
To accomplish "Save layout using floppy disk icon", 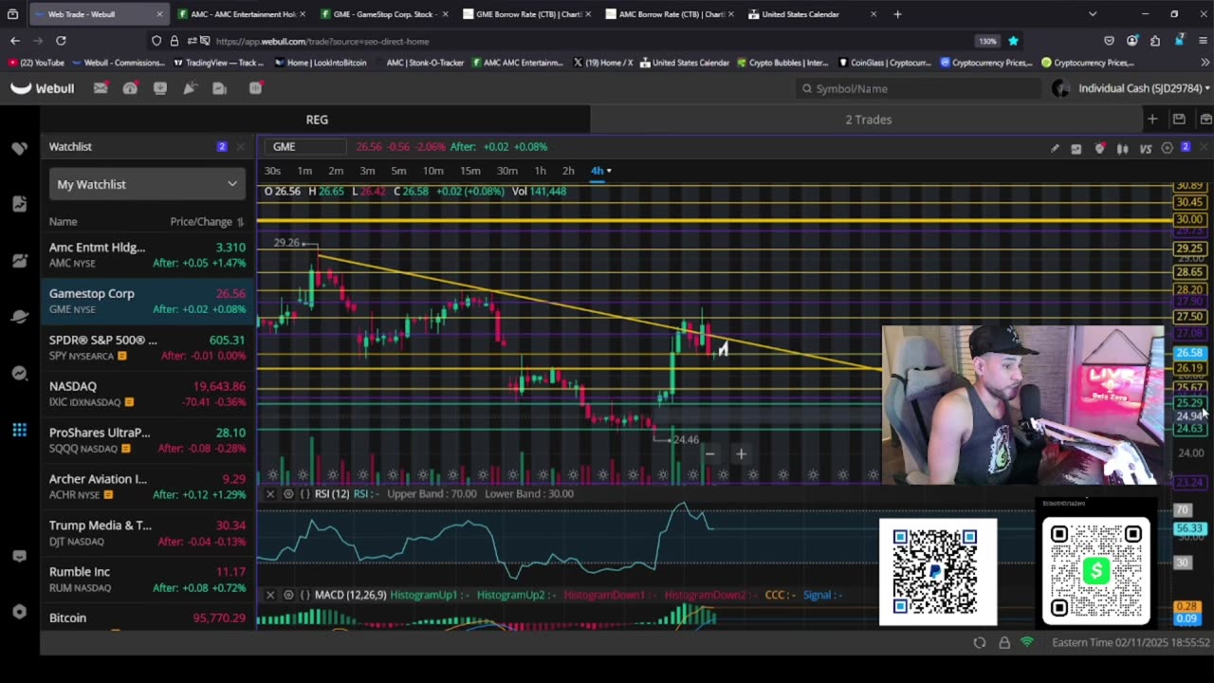I will coord(1179,120).
